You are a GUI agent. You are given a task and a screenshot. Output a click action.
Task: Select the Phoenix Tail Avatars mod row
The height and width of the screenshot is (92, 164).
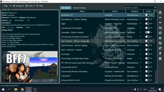(x=108, y=72)
